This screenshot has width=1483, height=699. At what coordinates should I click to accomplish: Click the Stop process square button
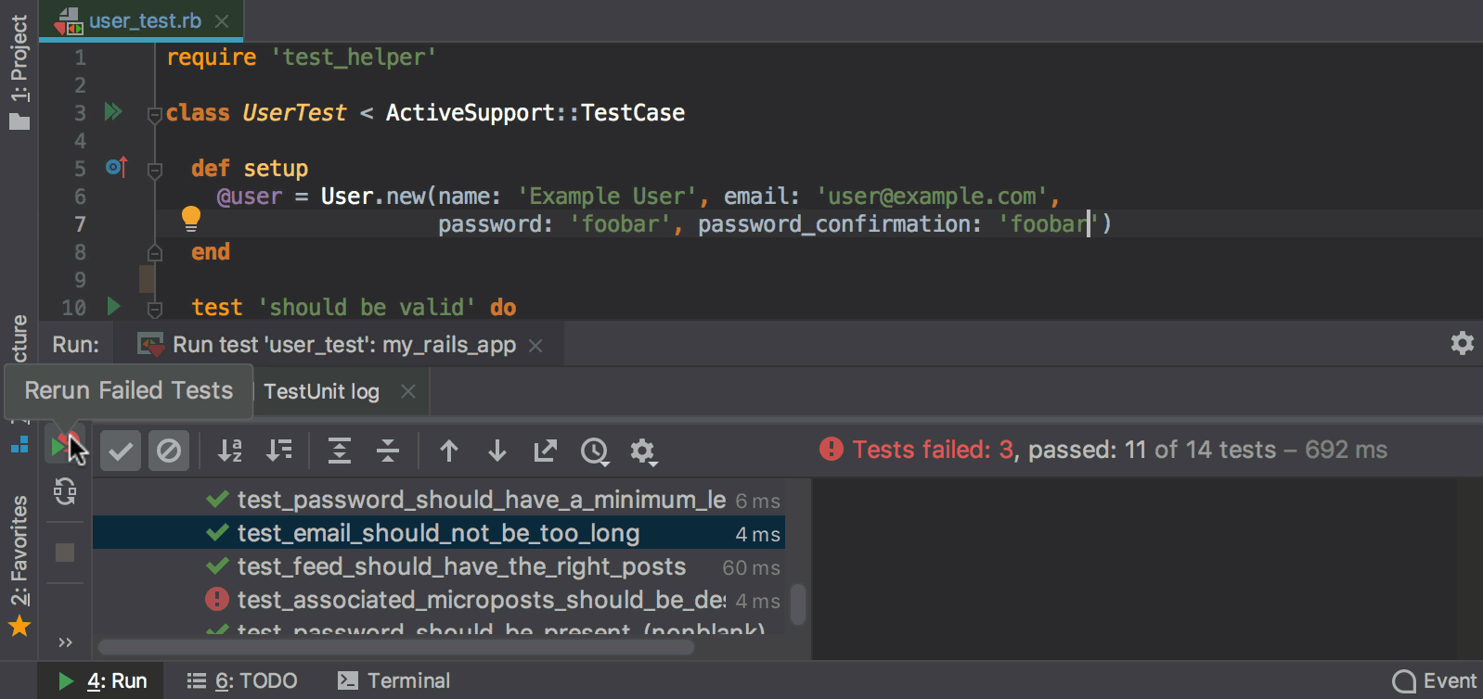tap(65, 553)
